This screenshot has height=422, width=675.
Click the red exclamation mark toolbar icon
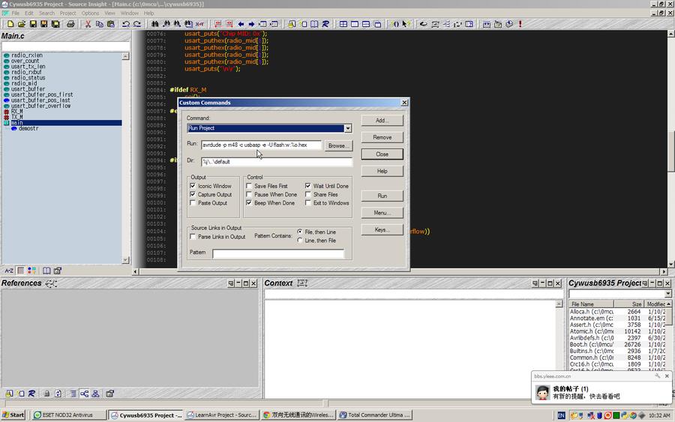click(x=520, y=24)
